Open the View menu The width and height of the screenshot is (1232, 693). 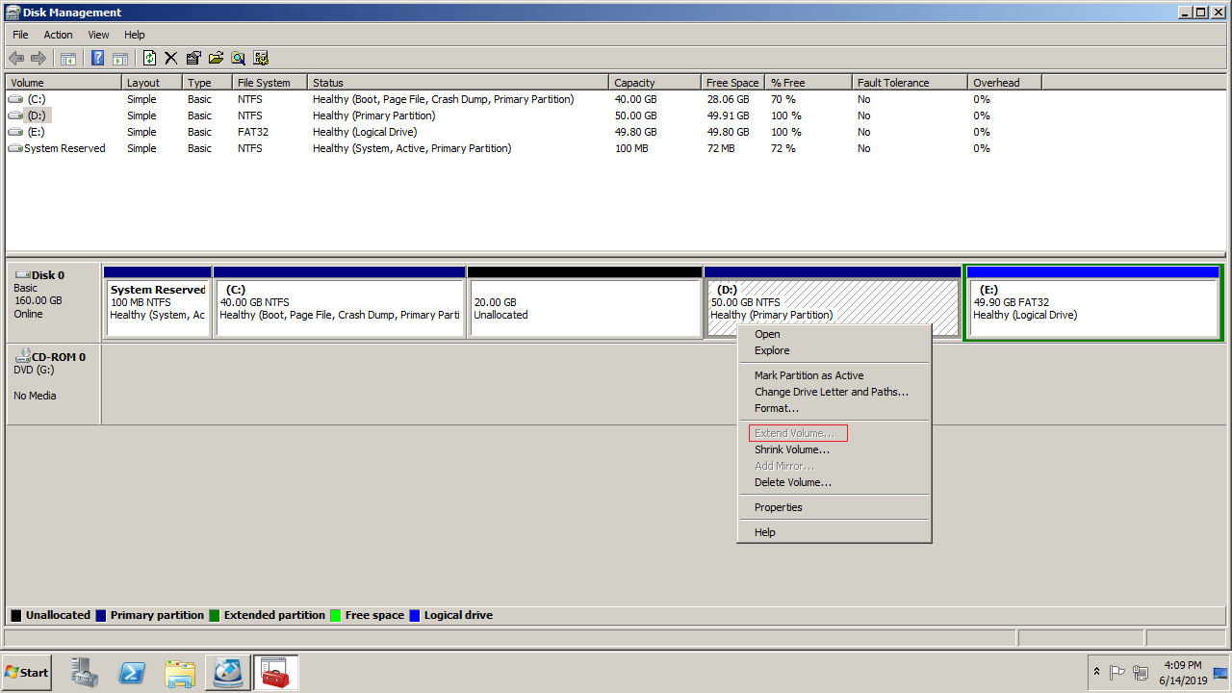point(98,35)
